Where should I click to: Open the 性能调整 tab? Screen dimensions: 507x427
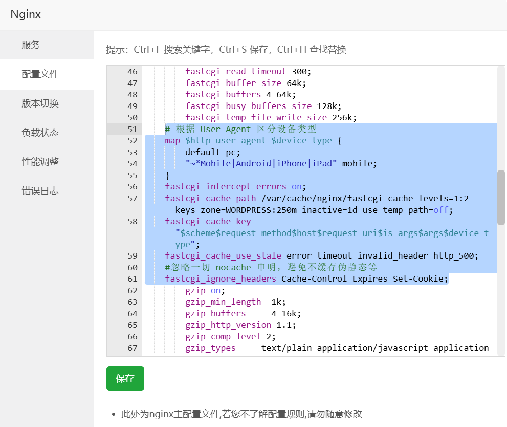coord(40,162)
